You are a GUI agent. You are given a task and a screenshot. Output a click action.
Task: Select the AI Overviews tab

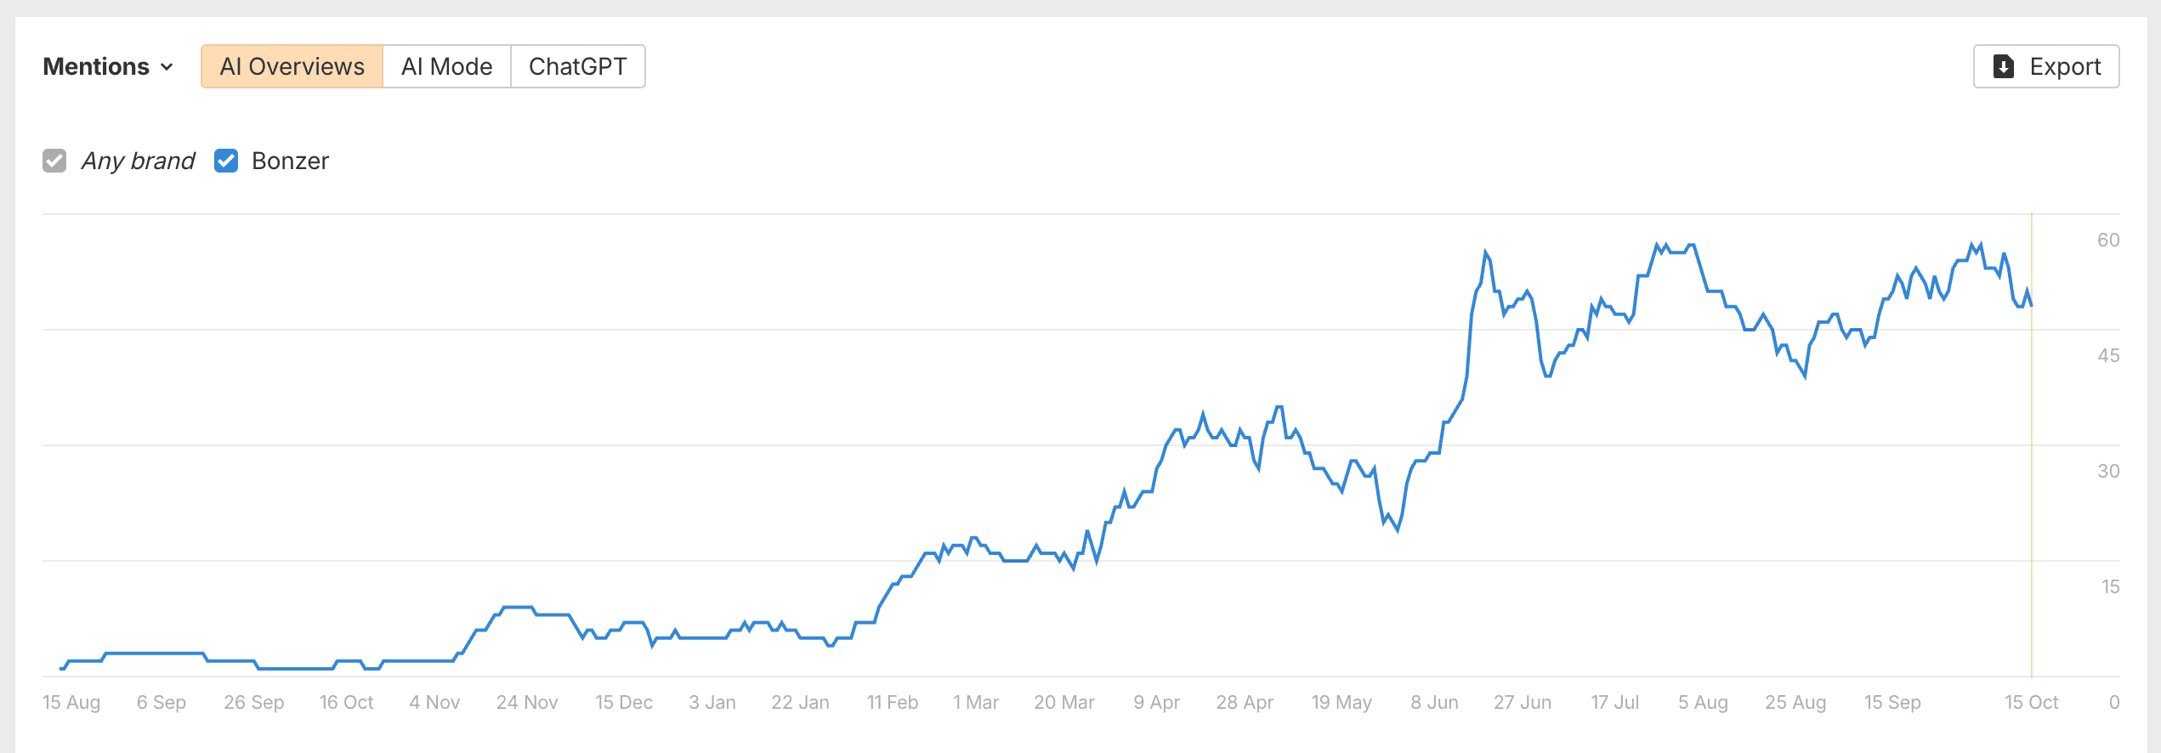pos(292,66)
